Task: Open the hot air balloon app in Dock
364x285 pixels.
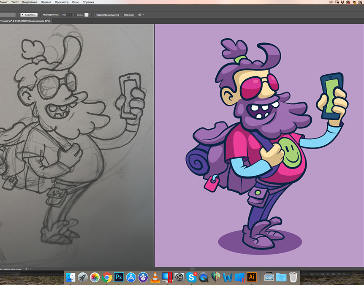Action: point(215,277)
